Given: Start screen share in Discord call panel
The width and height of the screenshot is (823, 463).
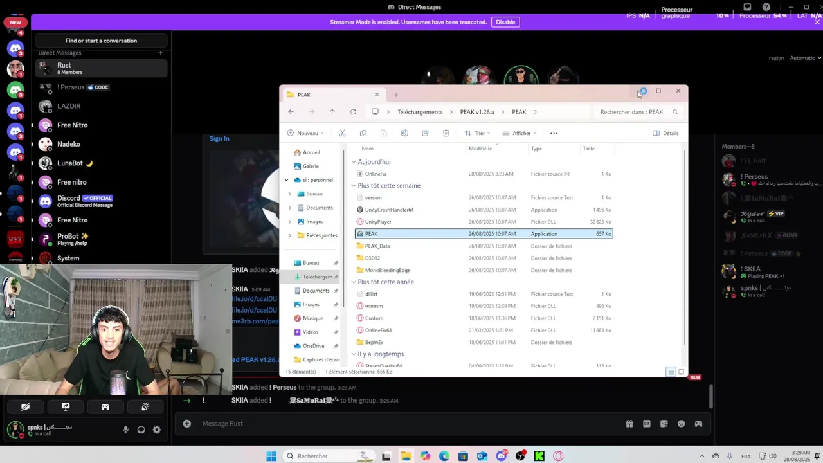Looking at the screenshot, I should pos(65,406).
